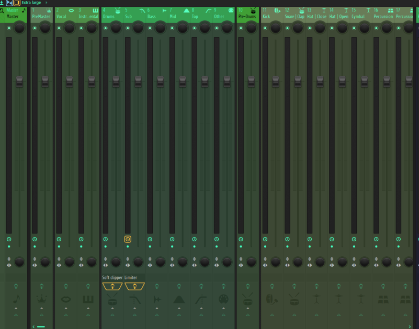Click the hi-hat icon on Hat | Open header
Viewport: 419px width, 329px height.
click(x=346, y=10)
